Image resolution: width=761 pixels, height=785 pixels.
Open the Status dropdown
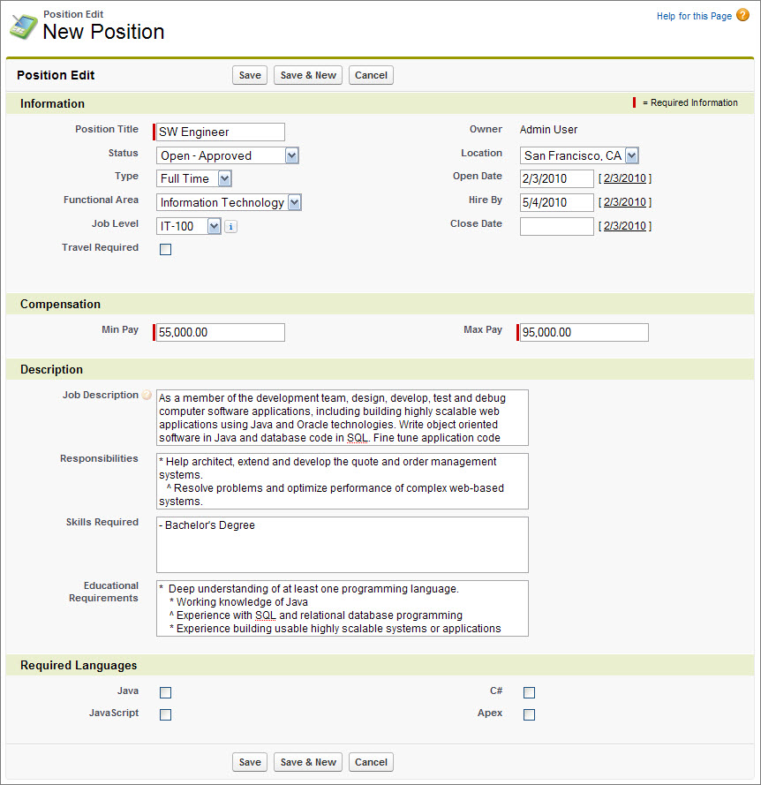coord(228,155)
